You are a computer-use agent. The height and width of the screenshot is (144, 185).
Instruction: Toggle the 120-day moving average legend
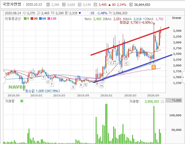pos(52,18)
